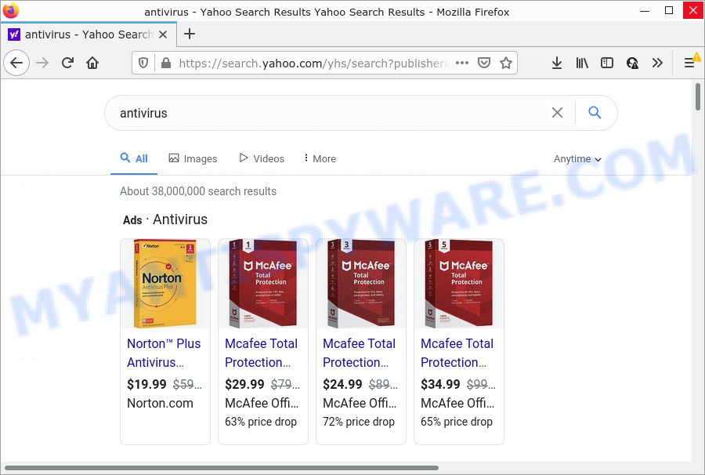
Task: Click the $19.99 Norton price
Action: (146, 384)
